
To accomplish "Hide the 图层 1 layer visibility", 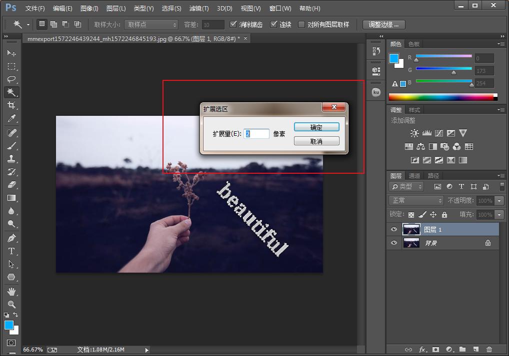I will click(x=394, y=230).
